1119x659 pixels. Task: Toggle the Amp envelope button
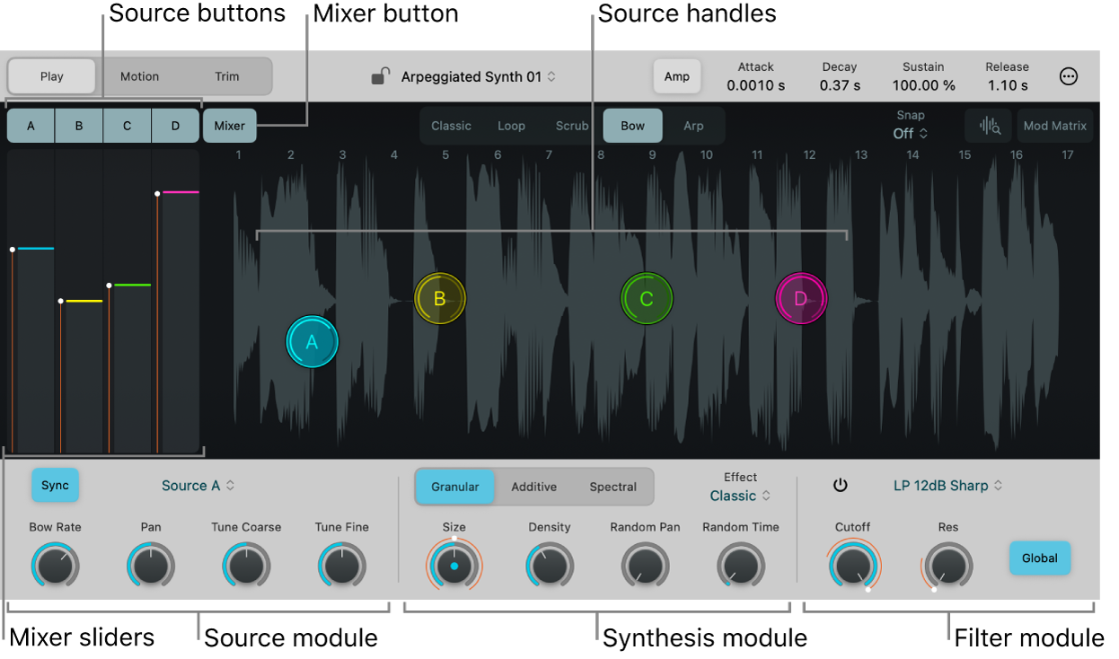[x=677, y=76]
